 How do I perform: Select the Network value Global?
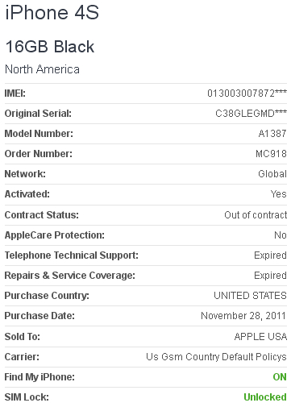pyautogui.click(x=272, y=174)
